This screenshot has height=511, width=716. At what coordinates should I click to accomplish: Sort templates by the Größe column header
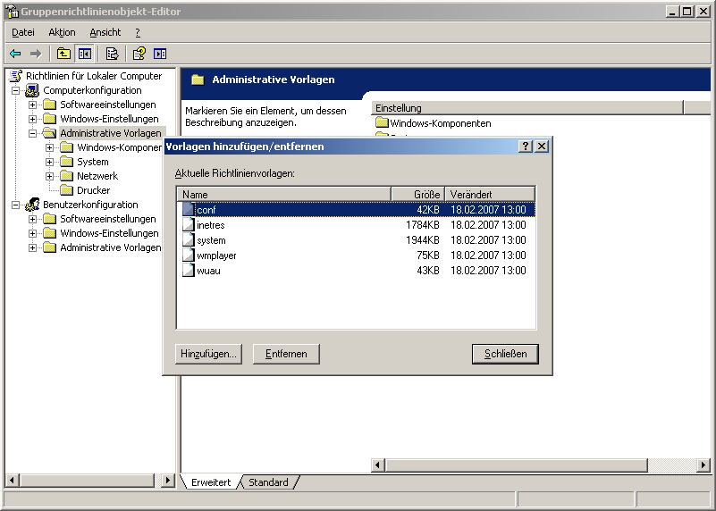(x=417, y=194)
